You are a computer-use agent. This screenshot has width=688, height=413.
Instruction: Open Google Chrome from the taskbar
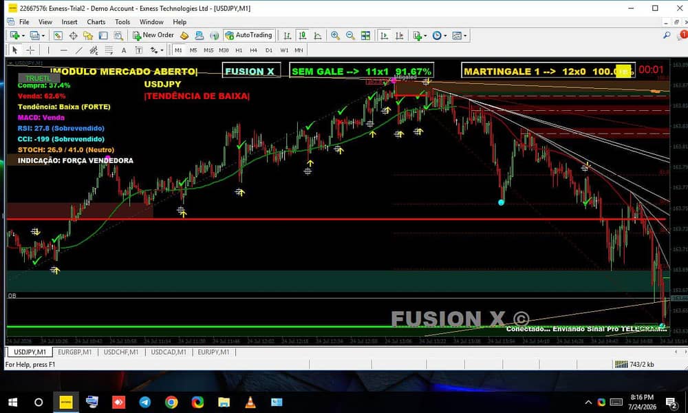point(171,402)
